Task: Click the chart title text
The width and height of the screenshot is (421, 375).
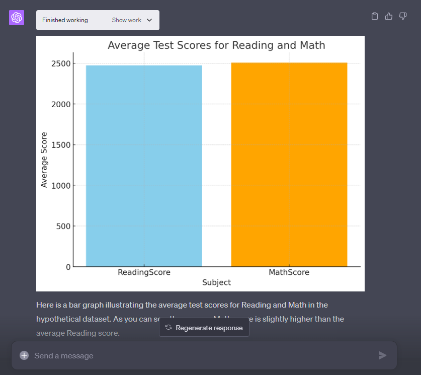Action: (x=216, y=45)
